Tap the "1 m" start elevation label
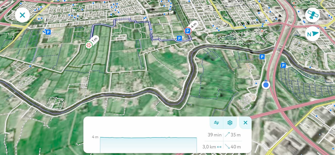This screenshot has width=335, height=155. [x=95, y=40]
